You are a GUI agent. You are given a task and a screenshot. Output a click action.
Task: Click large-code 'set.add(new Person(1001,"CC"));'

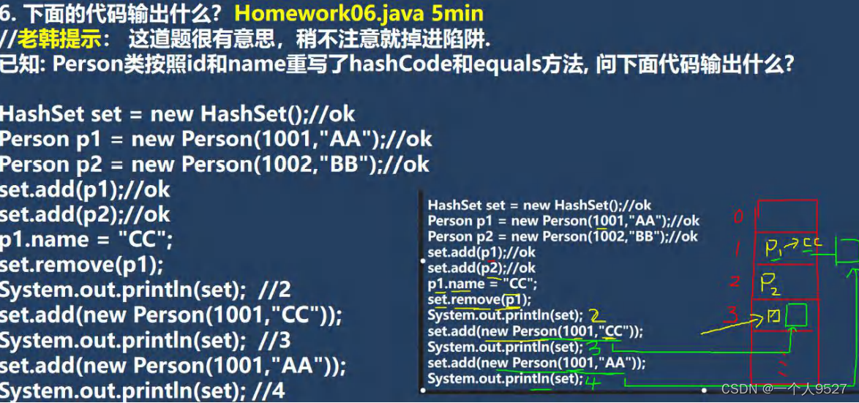click(171, 315)
